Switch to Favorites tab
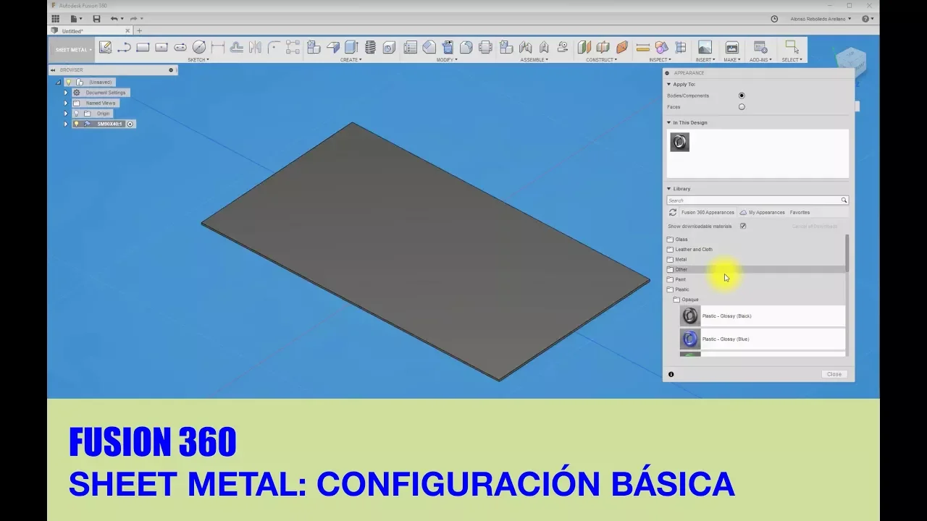 pyautogui.click(x=800, y=213)
